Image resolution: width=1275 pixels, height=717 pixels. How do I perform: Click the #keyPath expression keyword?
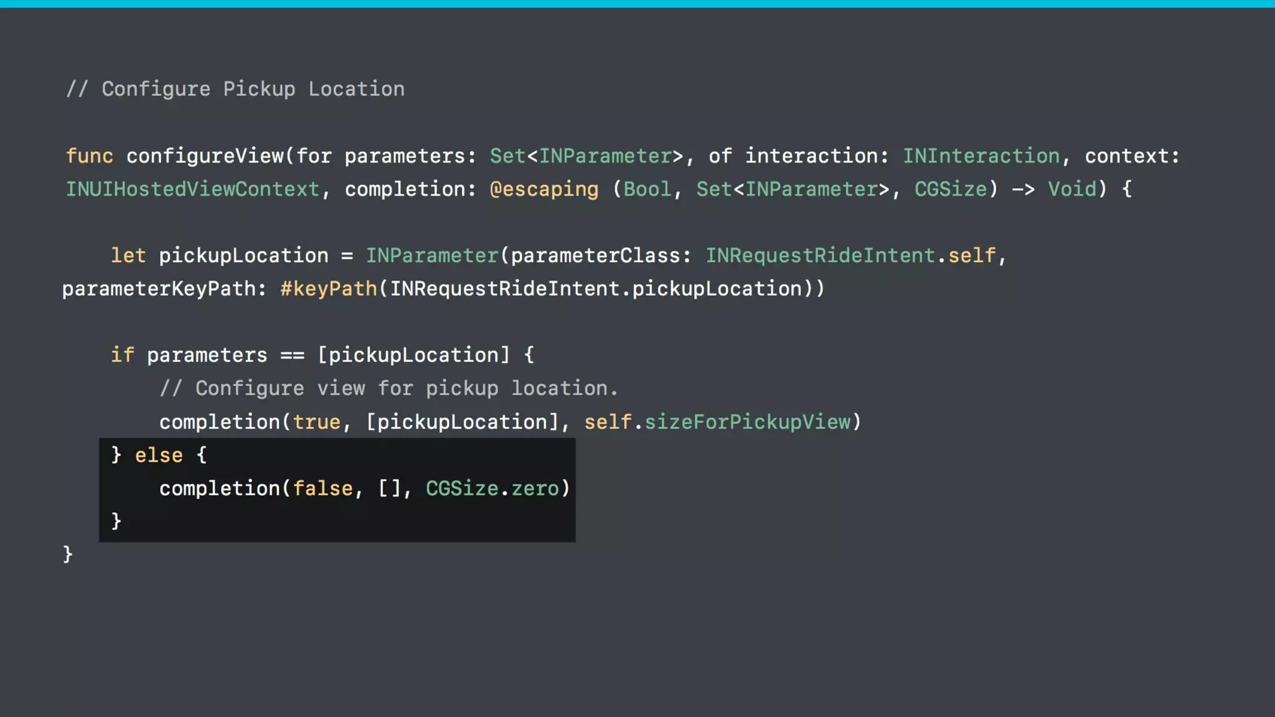[328, 289]
